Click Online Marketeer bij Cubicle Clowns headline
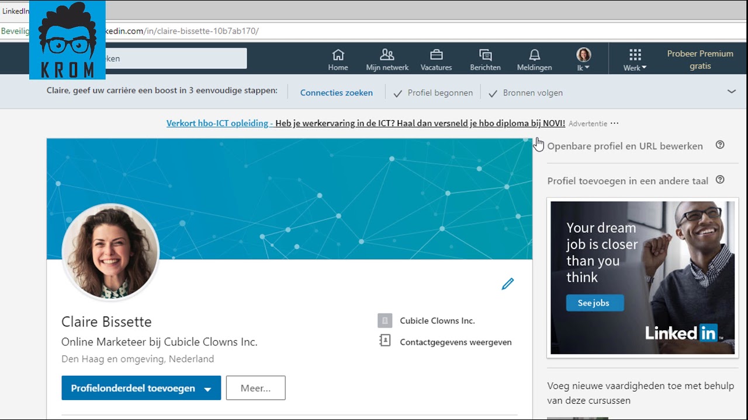This screenshot has width=748, height=420. (x=159, y=342)
